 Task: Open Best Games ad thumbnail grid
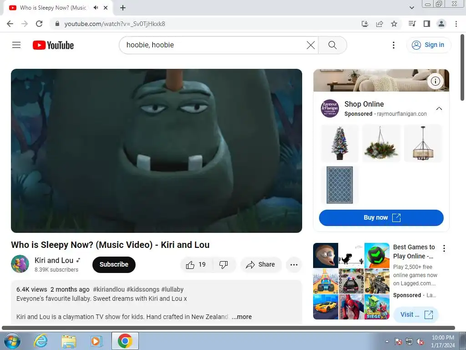click(351, 281)
